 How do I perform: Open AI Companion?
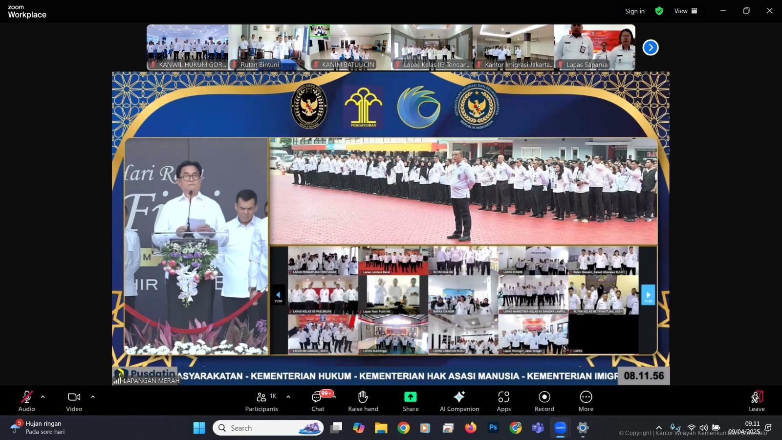click(459, 401)
